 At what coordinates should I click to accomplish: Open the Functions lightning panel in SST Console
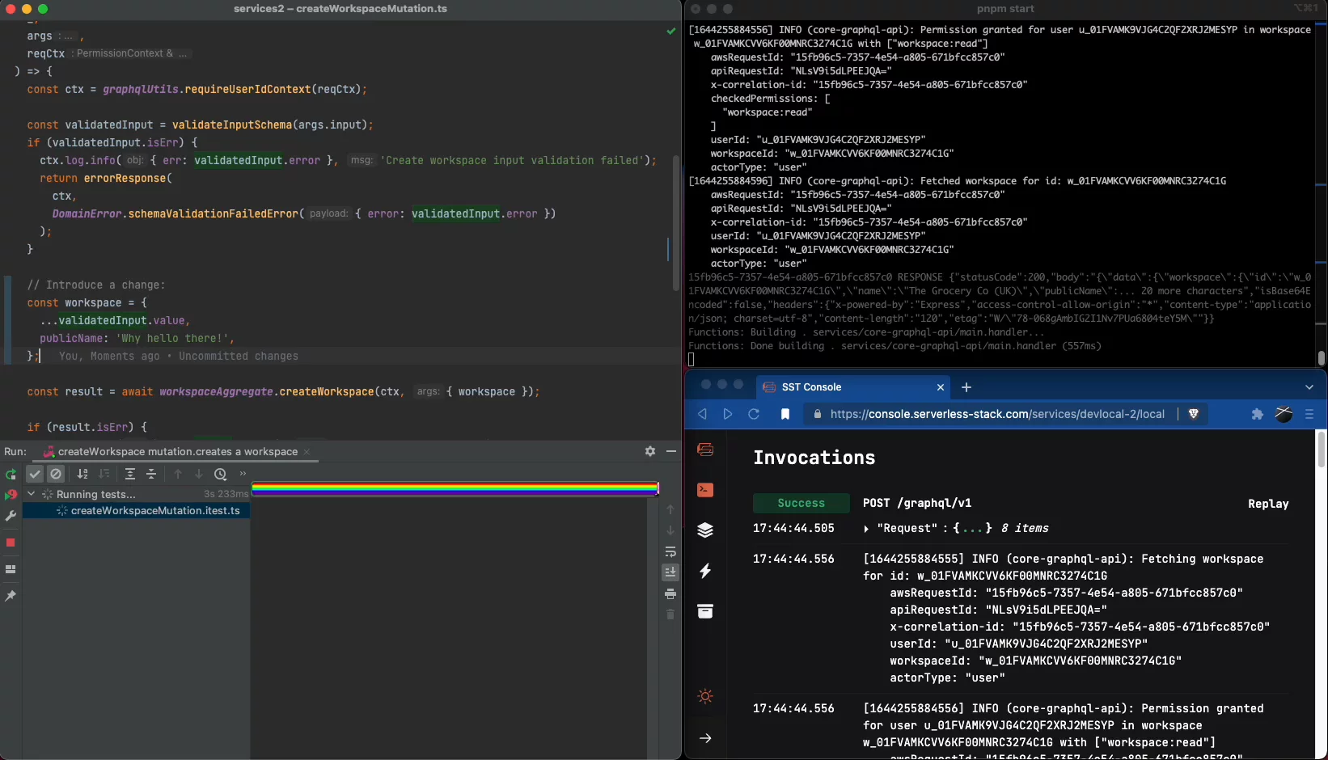point(705,571)
